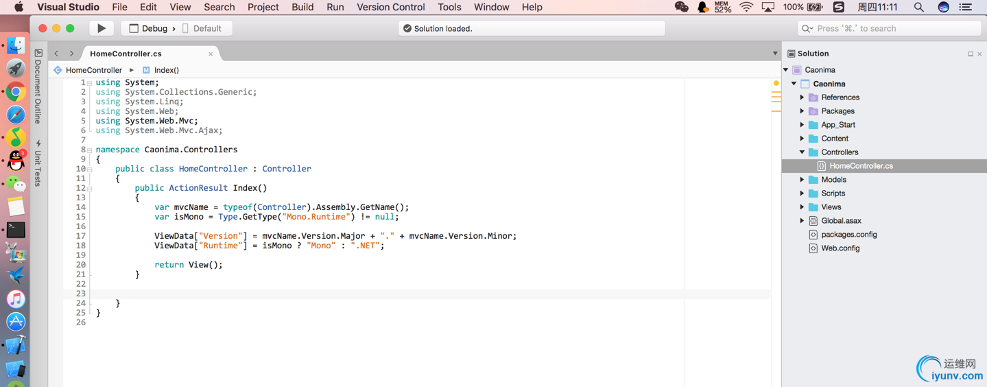Screen dimensions: 987x387
Task: Open Terminal from the Dock
Action: 16,230
